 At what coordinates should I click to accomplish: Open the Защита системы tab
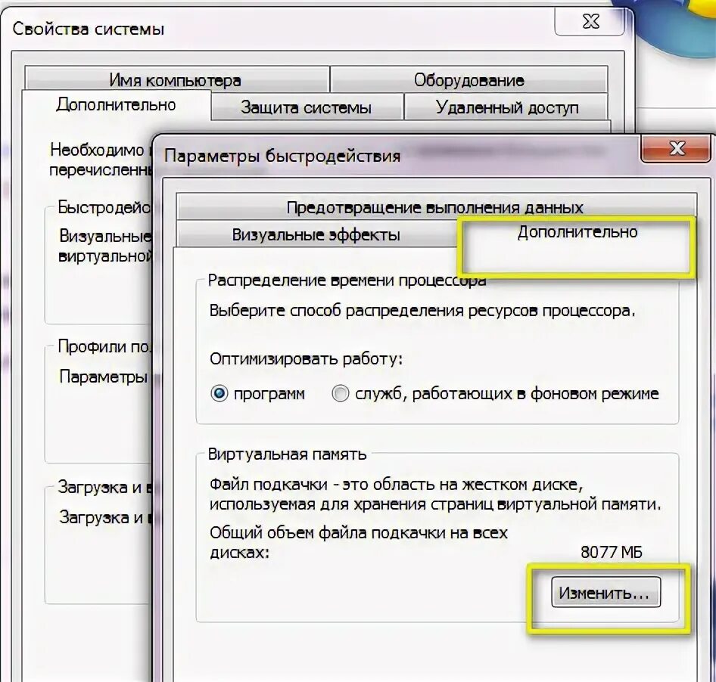tap(307, 107)
